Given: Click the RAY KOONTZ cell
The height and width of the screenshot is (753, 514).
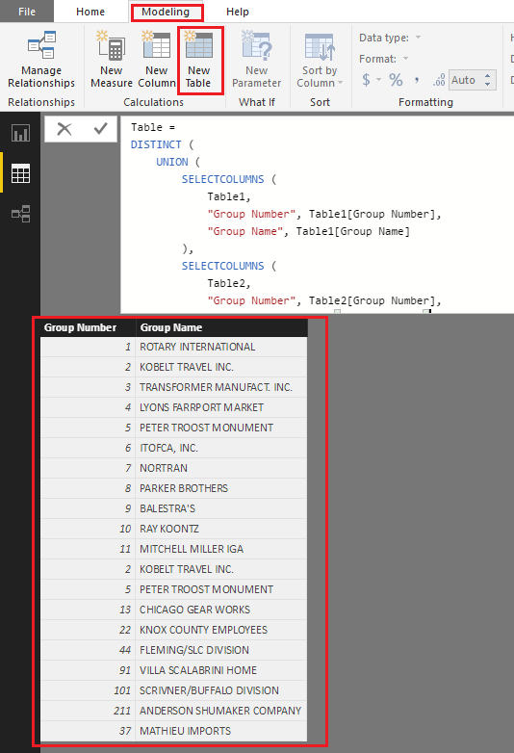Looking at the screenshot, I should [221, 529].
